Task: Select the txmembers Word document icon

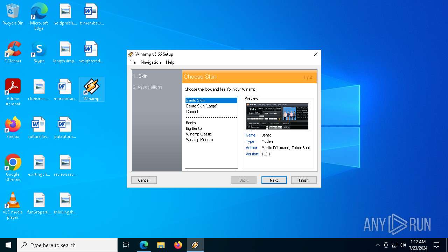Action: (91, 15)
